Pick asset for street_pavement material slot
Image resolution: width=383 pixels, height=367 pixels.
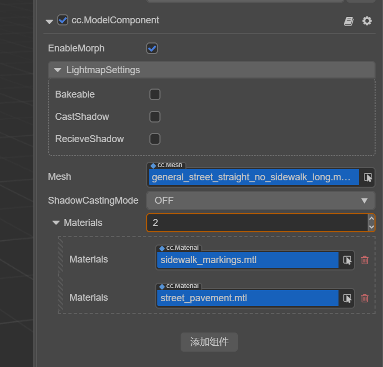click(348, 298)
